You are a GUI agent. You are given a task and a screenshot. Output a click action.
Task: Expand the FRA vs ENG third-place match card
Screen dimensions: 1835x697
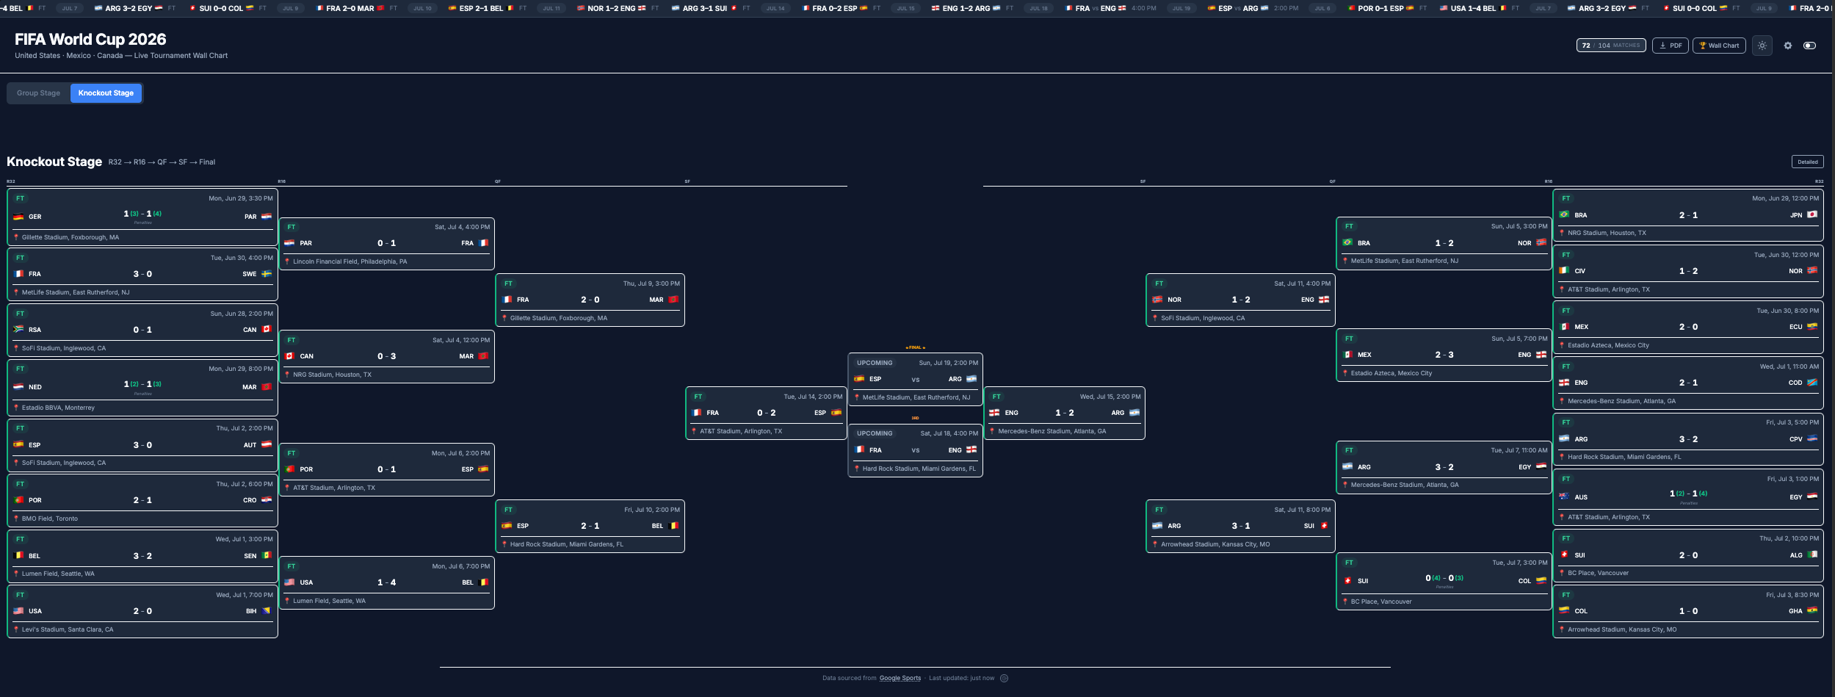pos(915,450)
